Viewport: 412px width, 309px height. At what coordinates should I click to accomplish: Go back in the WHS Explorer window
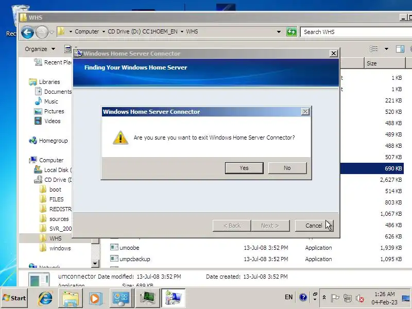tap(28, 32)
